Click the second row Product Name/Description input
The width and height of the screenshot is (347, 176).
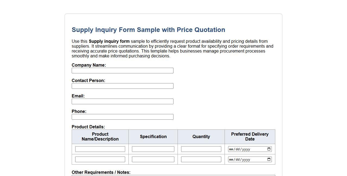click(100, 159)
